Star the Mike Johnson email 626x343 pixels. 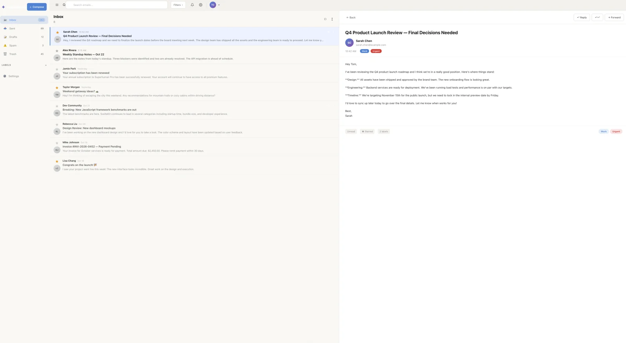(x=57, y=143)
